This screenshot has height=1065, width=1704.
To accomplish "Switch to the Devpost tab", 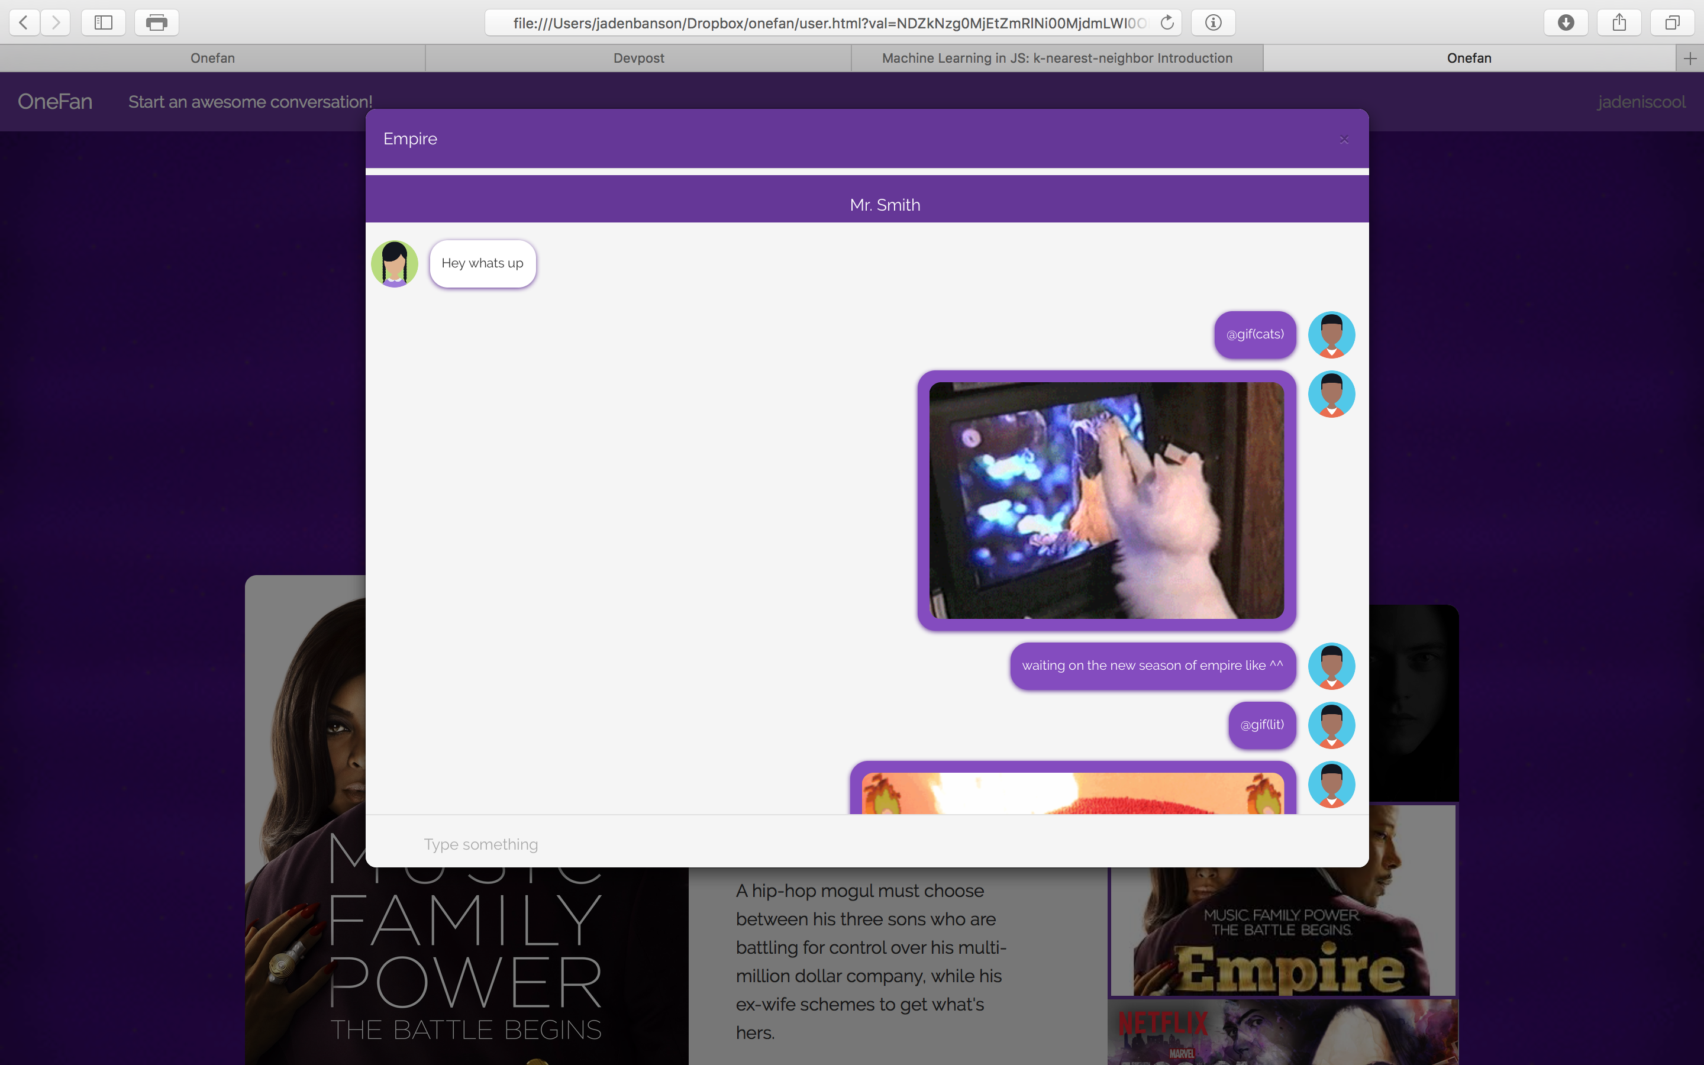I will pyautogui.click(x=638, y=59).
